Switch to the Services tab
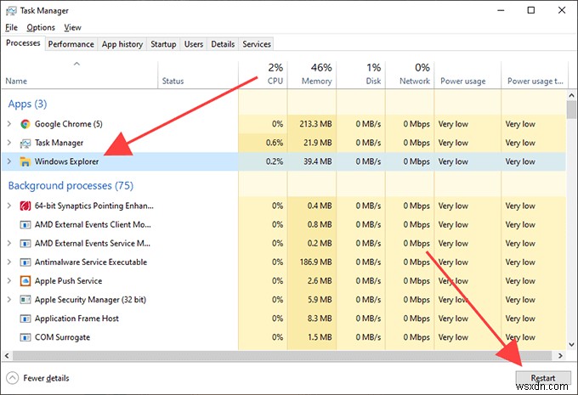 257,44
